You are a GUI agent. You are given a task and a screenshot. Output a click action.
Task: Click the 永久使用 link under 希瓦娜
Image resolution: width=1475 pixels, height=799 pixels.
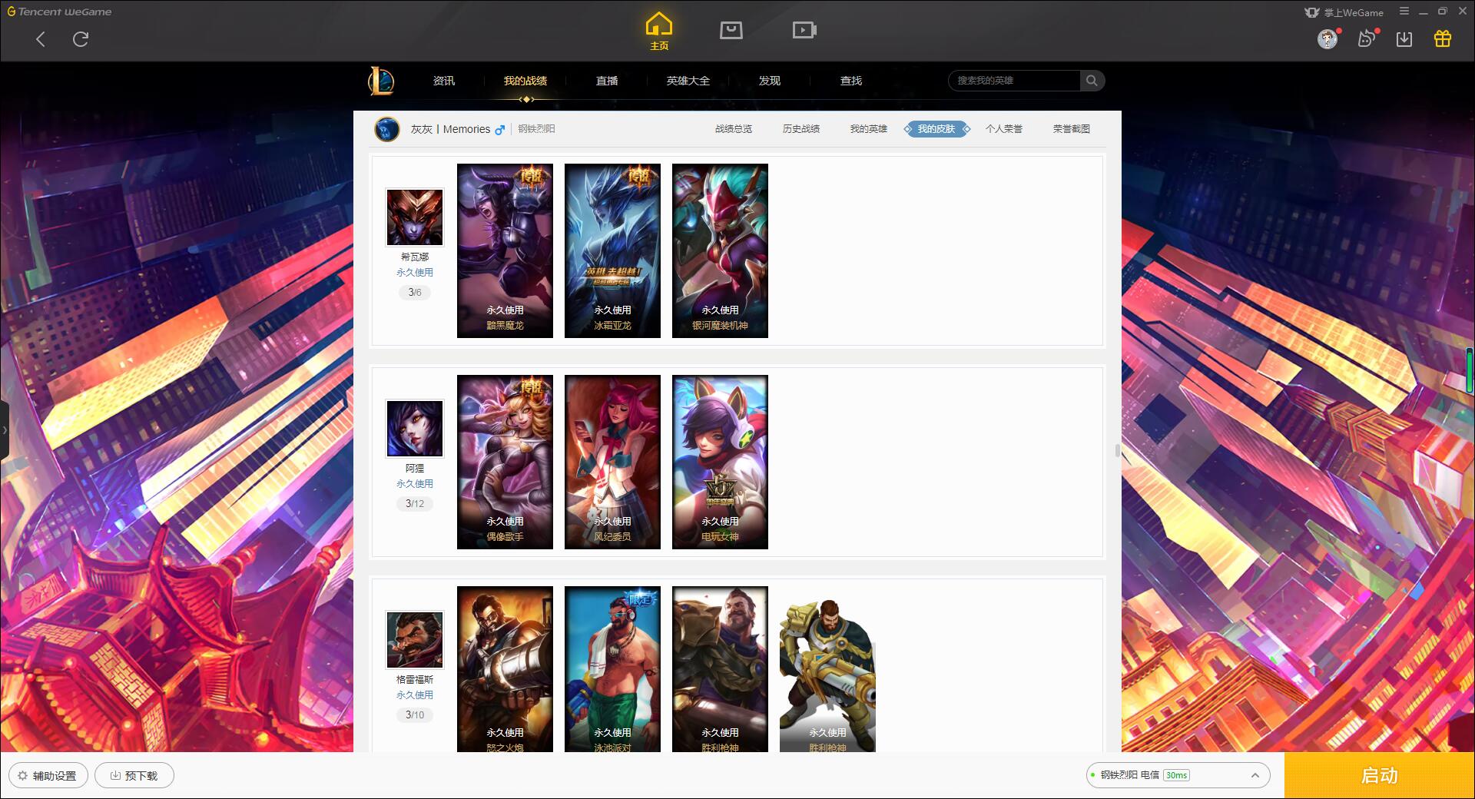(x=415, y=273)
